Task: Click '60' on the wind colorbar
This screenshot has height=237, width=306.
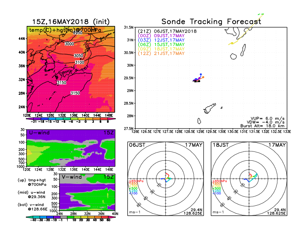Action: click(109, 220)
